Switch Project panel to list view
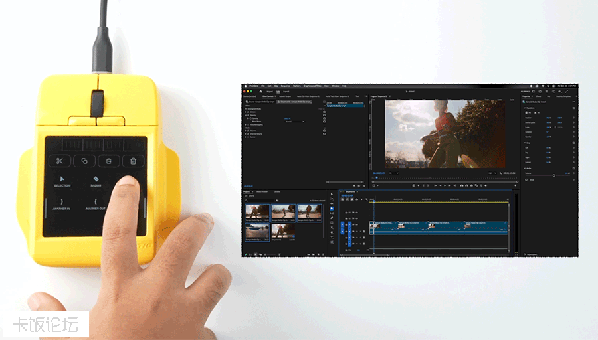 [x=250, y=254]
